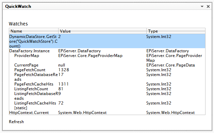Select the PageFetchCacheHits row
Viewport: 214px width, 133px height.
point(107,84)
